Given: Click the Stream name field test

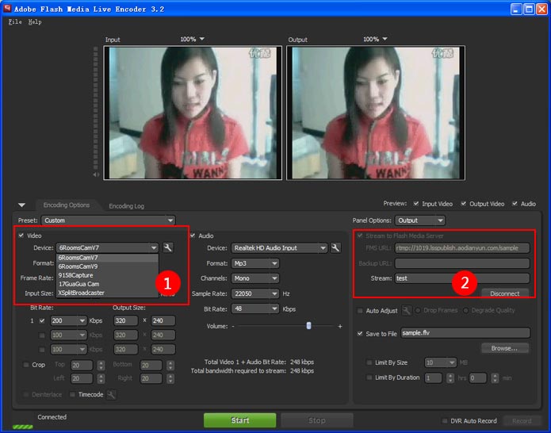Looking at the screenshot, I should click(462, 278).
